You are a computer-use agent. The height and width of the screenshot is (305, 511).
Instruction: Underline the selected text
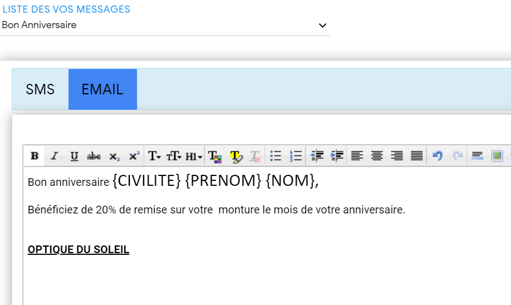75,156
